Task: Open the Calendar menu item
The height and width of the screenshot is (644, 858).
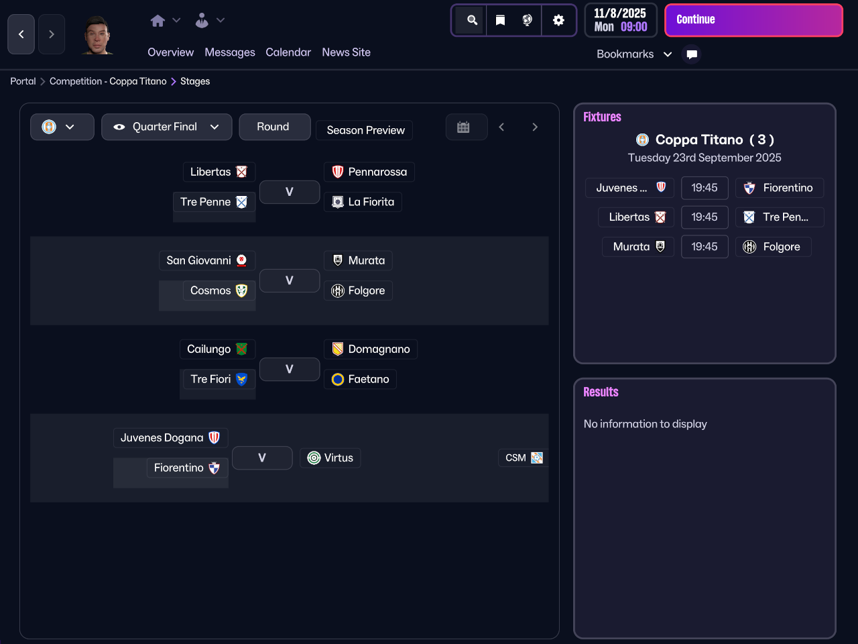Action: 288,52
